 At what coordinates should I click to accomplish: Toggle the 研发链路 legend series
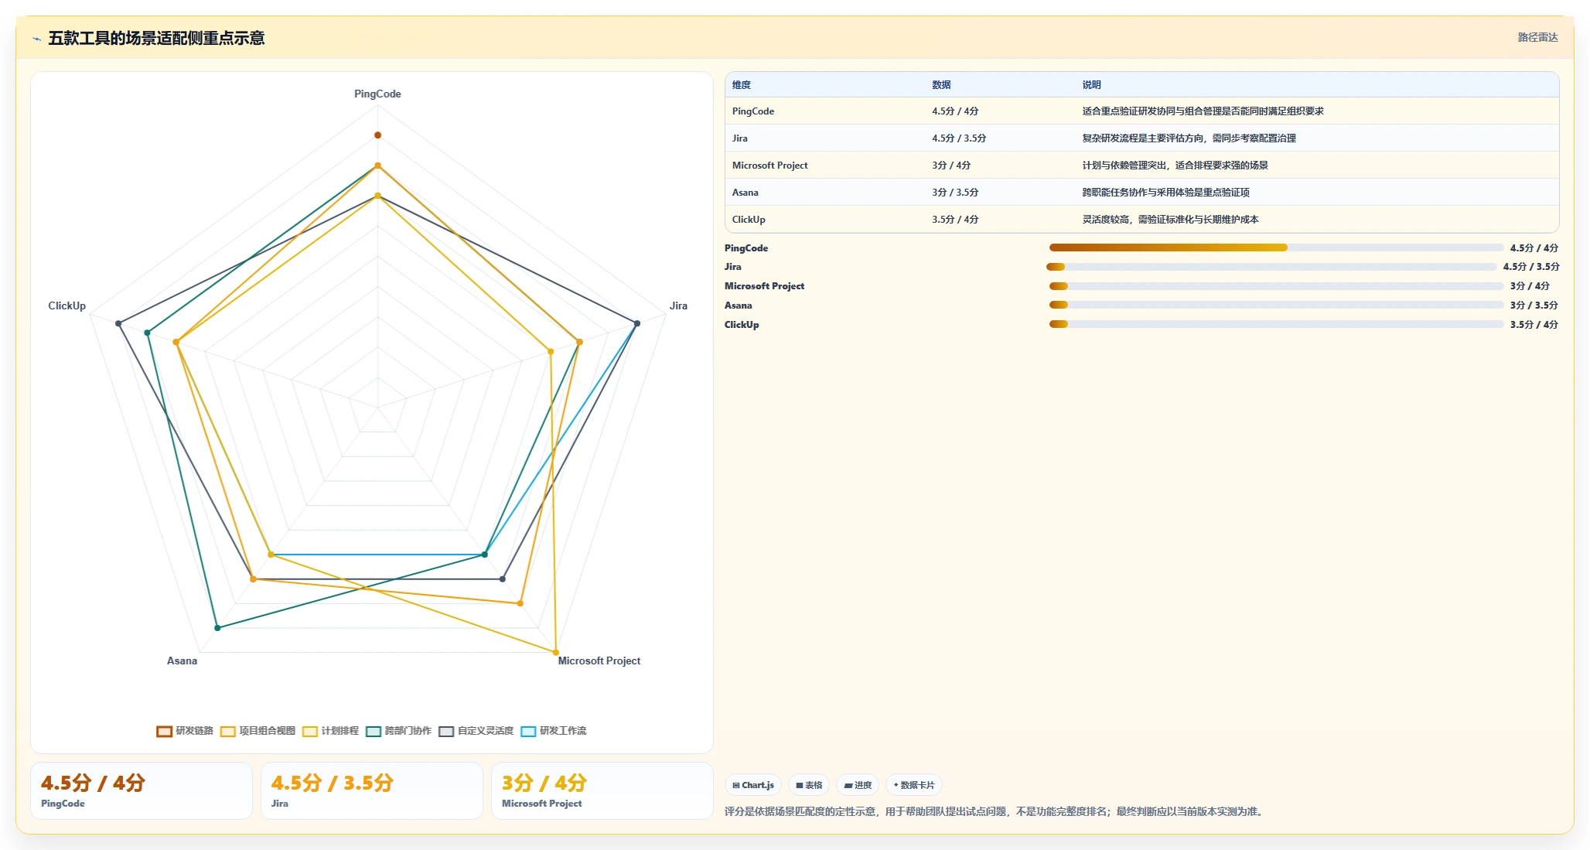(x=185, y=731)
